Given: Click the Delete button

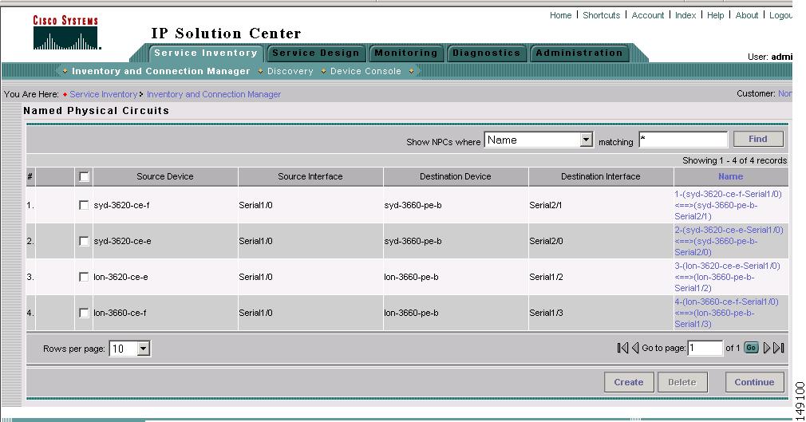Looking at the screenshot, I should (x=682, y=382).
